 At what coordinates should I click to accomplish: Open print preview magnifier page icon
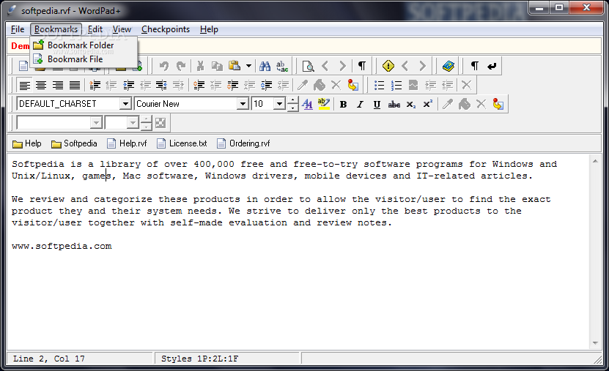click(x=308, y=67)
